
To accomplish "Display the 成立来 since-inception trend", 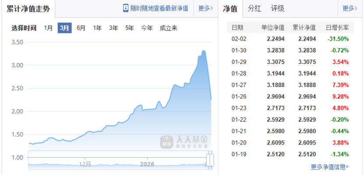I will pyautogui.click(x=169, y=28).
